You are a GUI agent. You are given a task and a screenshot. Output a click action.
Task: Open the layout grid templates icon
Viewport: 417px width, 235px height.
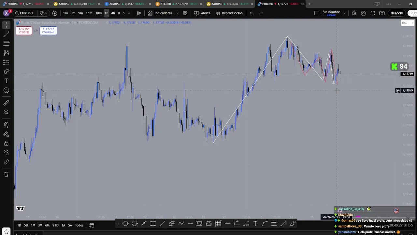(x=185, y=13)
